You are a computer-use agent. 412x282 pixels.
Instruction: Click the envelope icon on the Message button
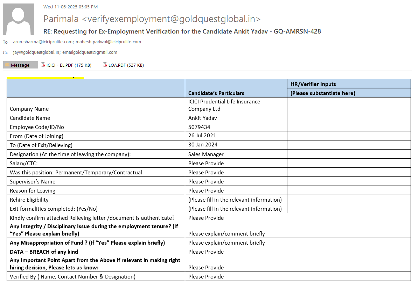(x=7, y=65)
